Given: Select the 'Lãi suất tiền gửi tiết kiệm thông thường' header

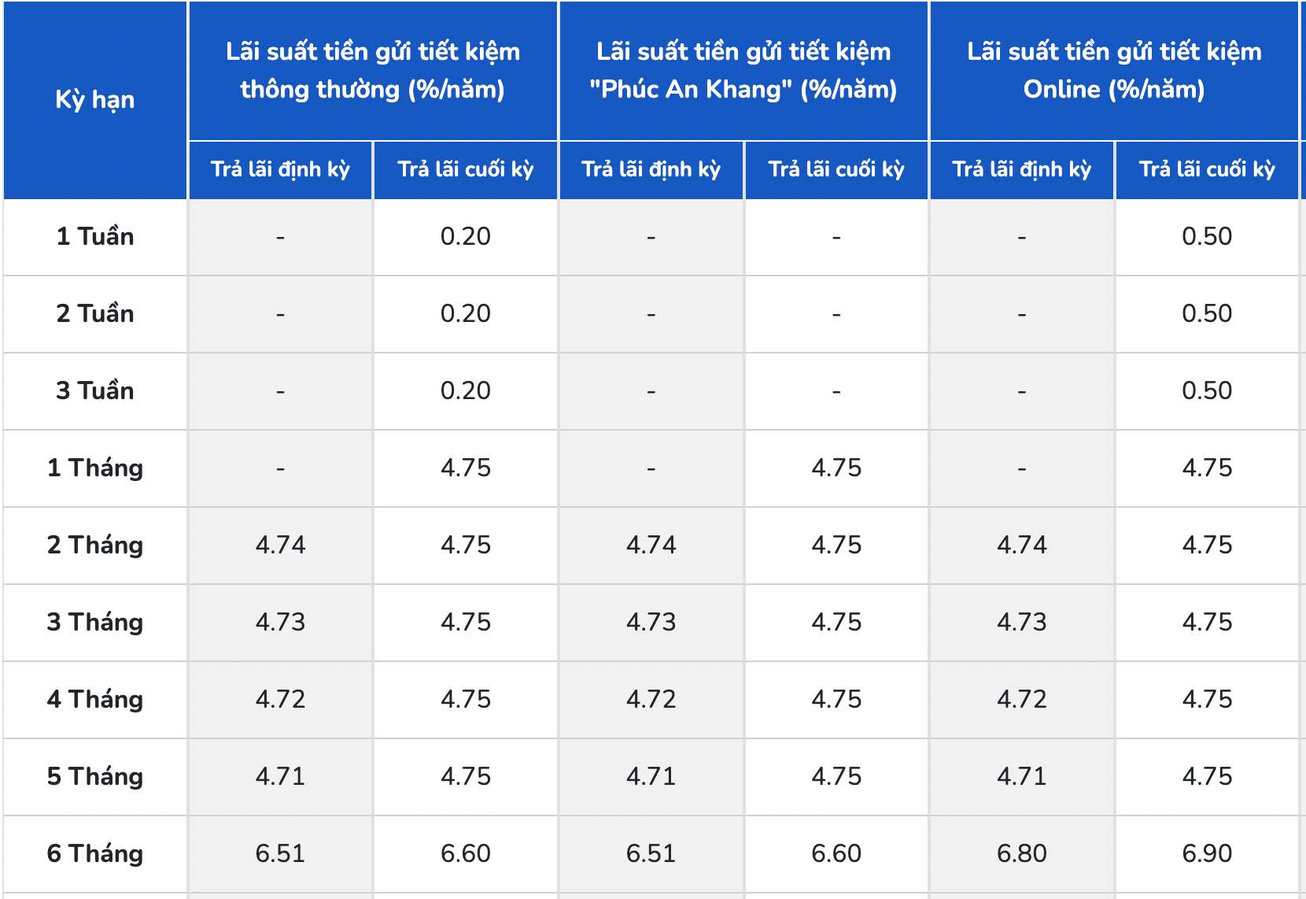Looking at the screenshot, I should (373, 71).
